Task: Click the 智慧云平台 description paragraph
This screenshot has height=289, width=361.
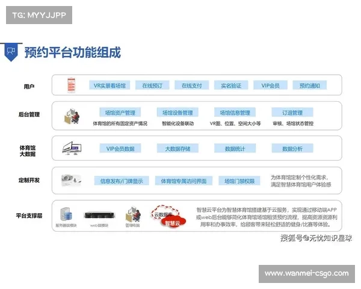Action: pyautogui.click(x=267, y=217)
